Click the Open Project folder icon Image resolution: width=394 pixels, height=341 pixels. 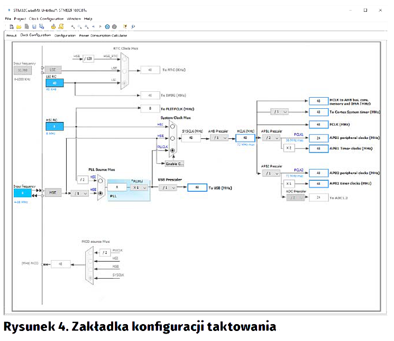19,26
